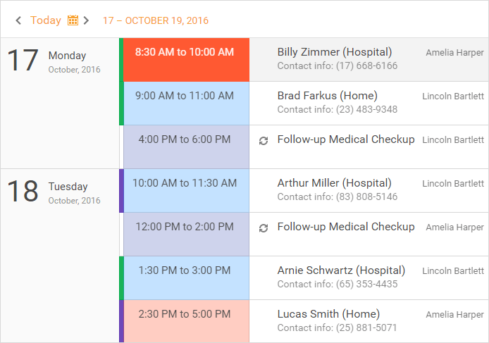Open the calendar date picker icon
The image size is (489, 343).
[73, 20]
